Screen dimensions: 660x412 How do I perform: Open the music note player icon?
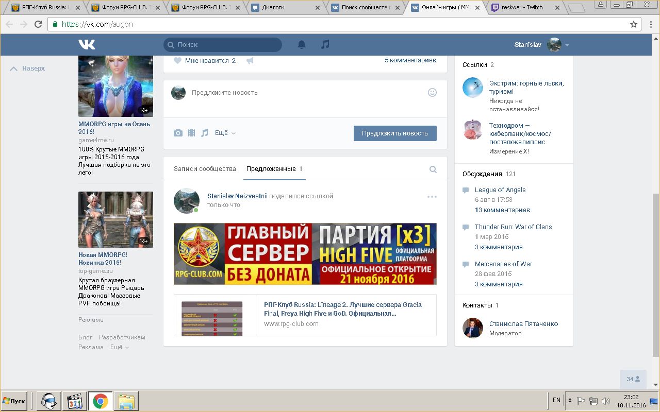[x=325, y=45]
